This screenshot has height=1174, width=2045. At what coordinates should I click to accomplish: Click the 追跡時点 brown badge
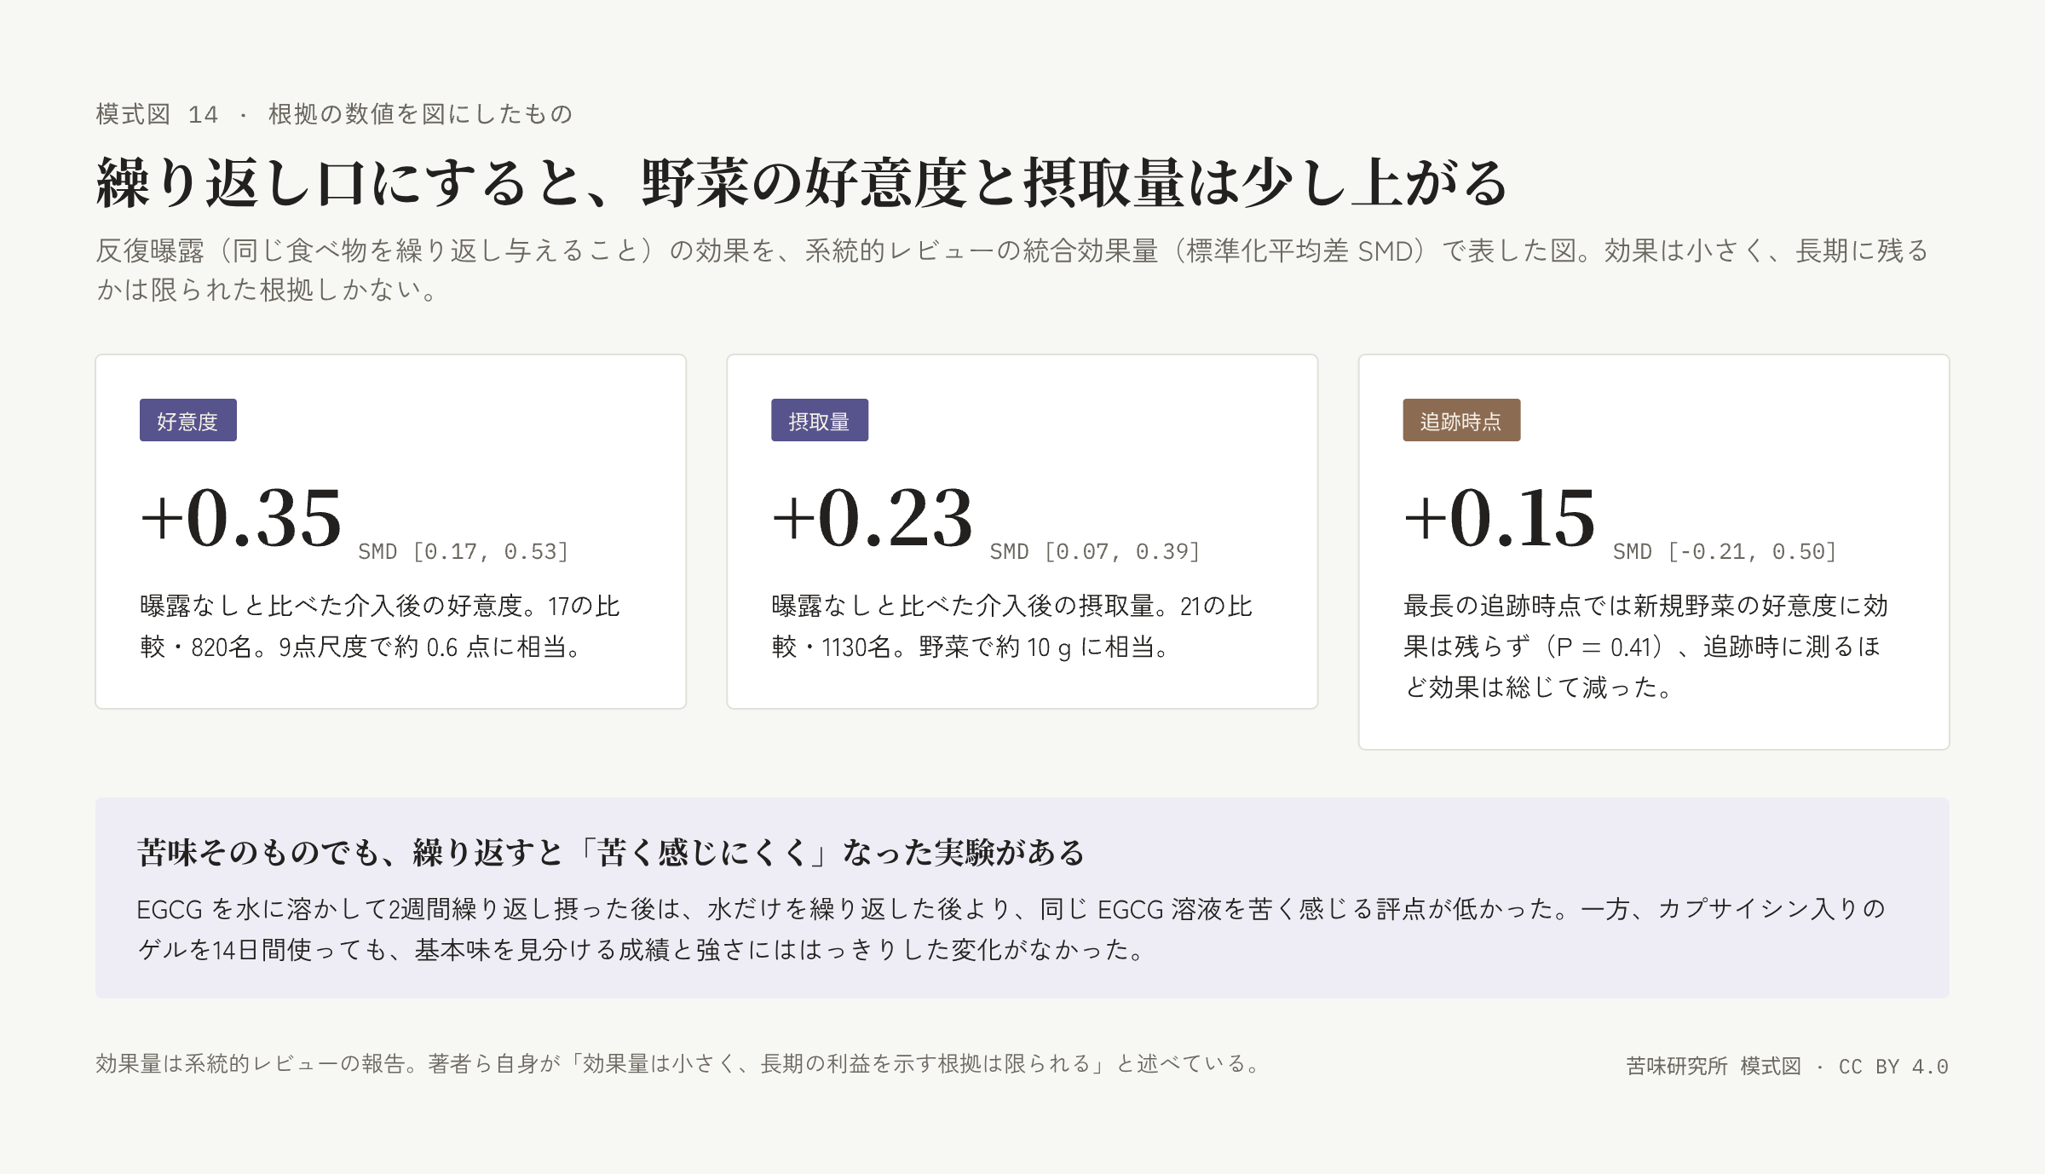click(1461, 421)
